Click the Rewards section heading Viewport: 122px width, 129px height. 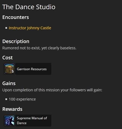(x=12, y=109)
